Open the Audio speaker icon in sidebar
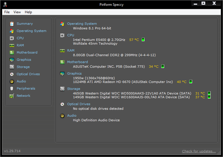The image size is (223, 157). click(x=12, y=81)
